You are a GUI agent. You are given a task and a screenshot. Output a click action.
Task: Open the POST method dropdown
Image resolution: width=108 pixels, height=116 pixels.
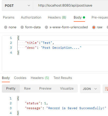pos(18,5)
